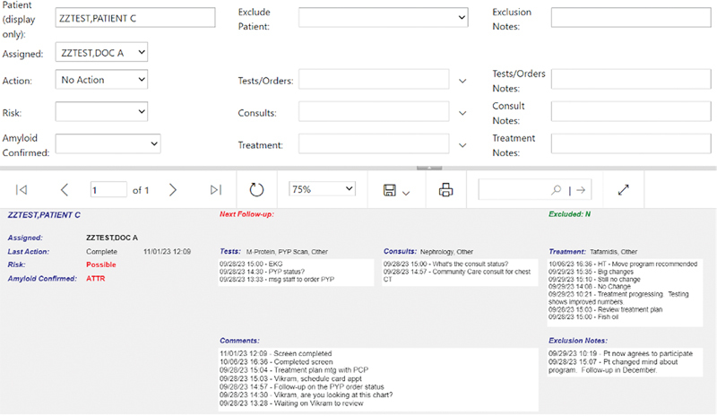Open the Action dropdown showing No Action
Viewport: 717px width, 416px height.
click(101, 80)
